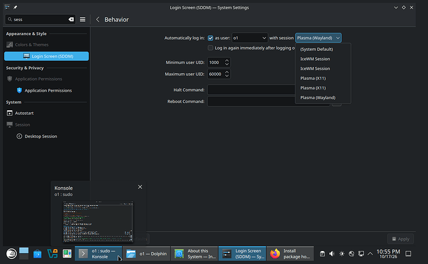This screenshot has width=428, height=264.
Task: Launch the system monitor taskbar icon
Action: [x=67, y=254]
